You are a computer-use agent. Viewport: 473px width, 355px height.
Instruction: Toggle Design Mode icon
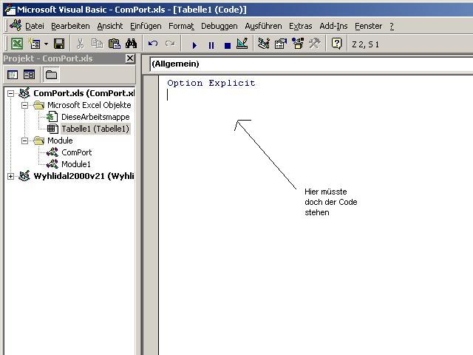click(x=242, y=44)
